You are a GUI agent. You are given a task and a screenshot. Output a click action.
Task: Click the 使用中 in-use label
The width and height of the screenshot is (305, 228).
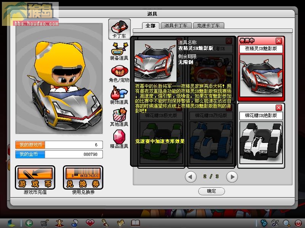click(247, 41)
